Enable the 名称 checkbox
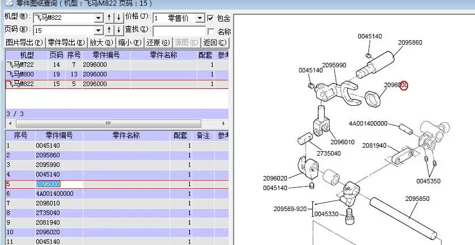475x245 pixels. [x=210, y=32]
